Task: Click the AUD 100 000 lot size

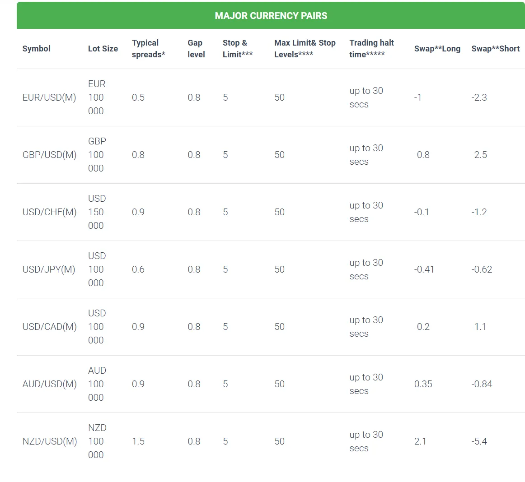Action: click(97, 384)
